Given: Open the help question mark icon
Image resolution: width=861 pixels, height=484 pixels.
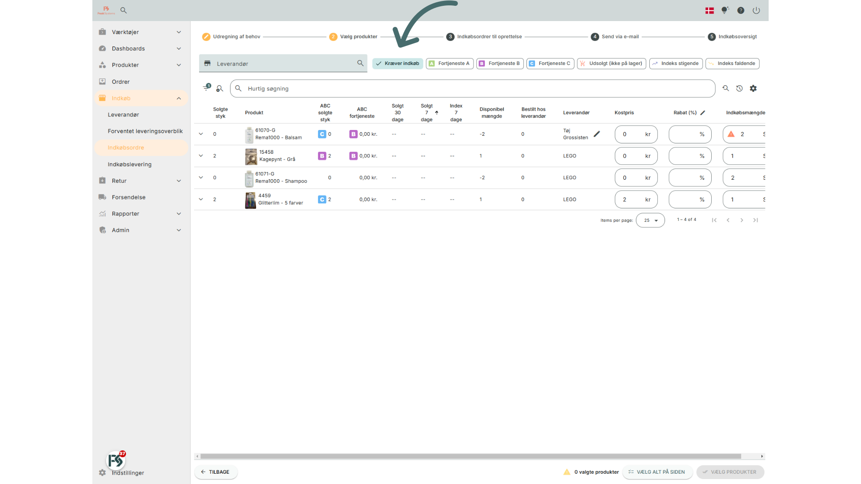Looking at the screenshot, I should click(741, 10).
